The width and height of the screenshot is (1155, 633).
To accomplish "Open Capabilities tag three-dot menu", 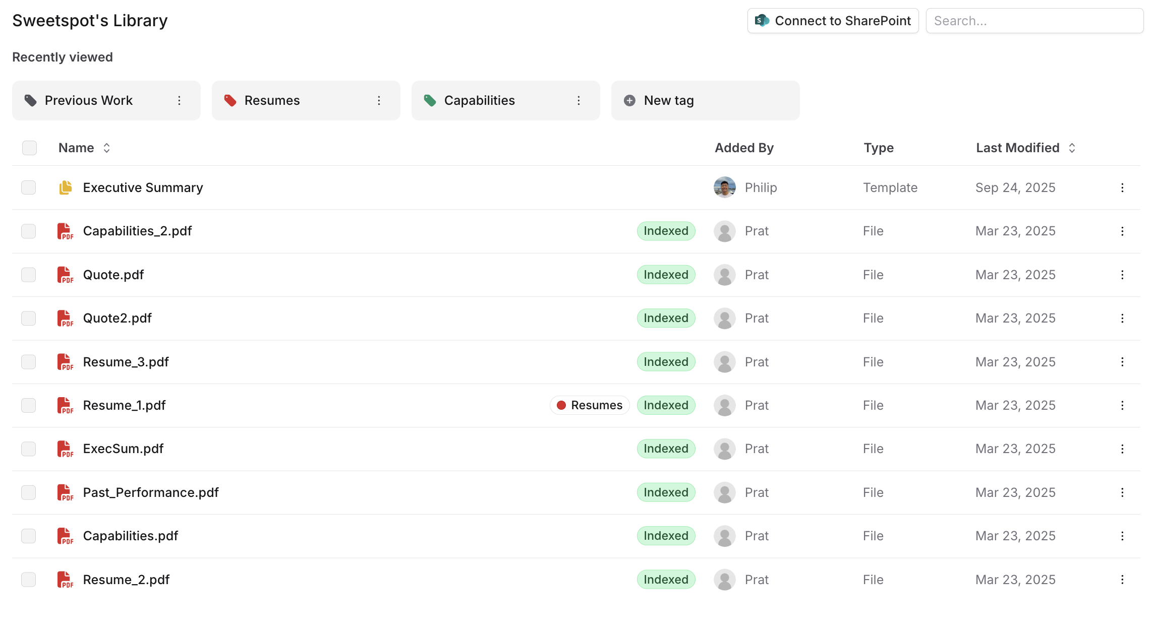I will point(579,101).
